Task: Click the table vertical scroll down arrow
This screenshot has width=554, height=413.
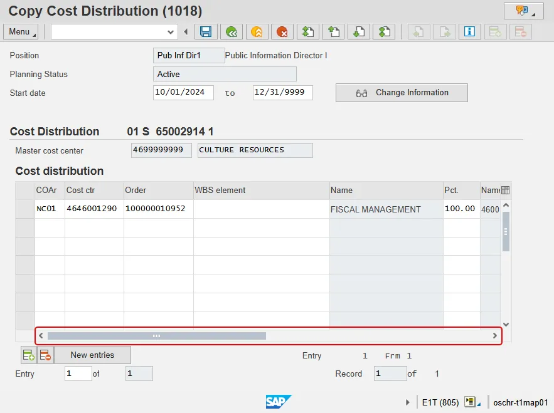Action: 506,325
